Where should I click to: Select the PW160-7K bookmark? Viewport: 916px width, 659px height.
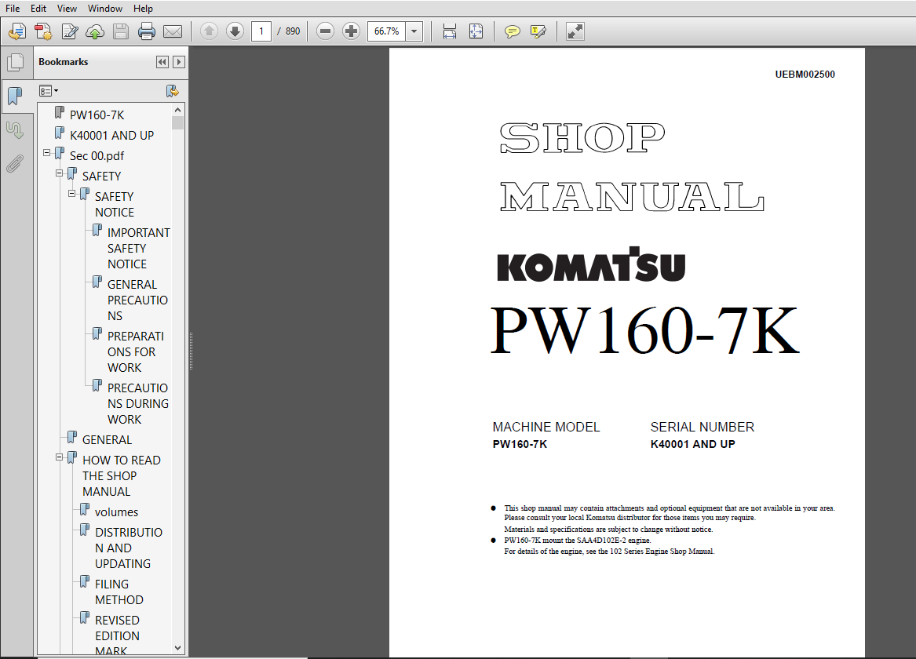click(97, 115)
